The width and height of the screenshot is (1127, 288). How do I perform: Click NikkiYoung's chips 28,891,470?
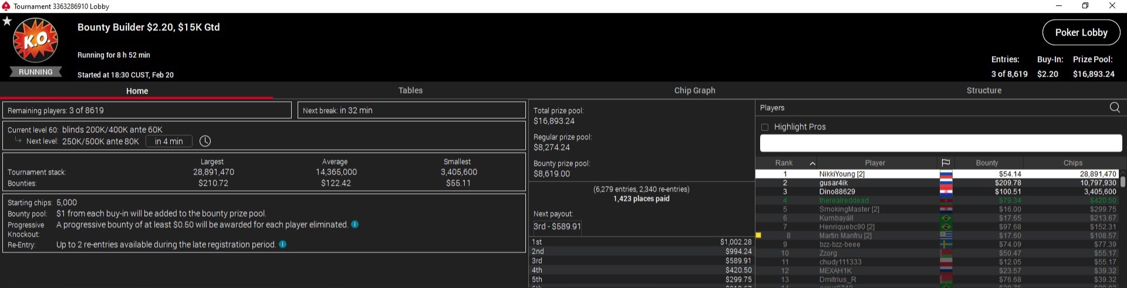1098,174
